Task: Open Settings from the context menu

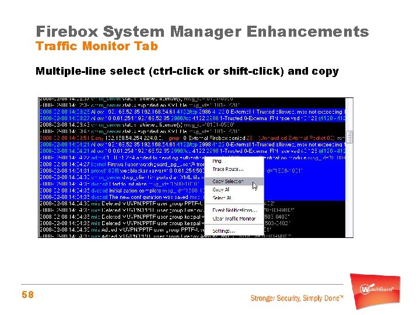Action: tap(234, 231)
